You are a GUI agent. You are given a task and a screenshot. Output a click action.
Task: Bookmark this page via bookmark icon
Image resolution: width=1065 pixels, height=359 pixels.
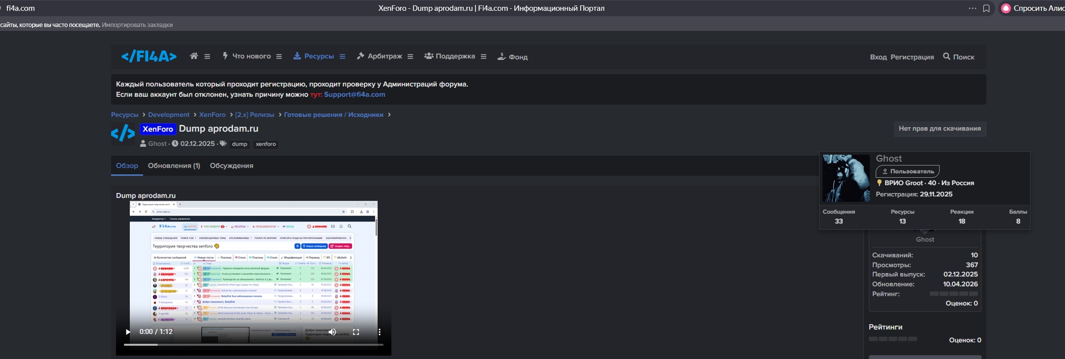click(986, 8)
